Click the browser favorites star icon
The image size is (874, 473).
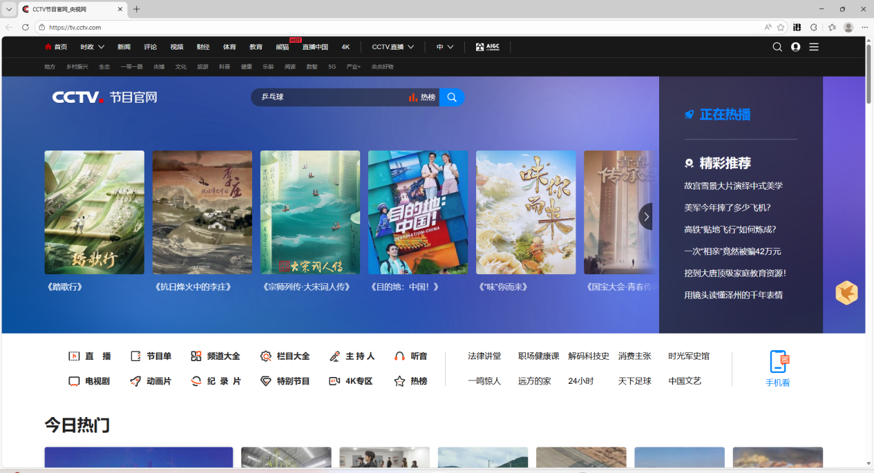click(781, 27)
